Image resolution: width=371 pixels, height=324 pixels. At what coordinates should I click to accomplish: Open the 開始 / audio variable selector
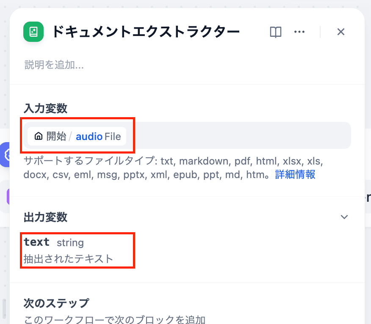point(77,136)
